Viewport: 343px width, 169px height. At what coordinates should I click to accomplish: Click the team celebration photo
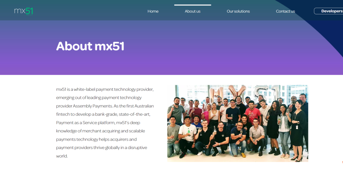(238, 123)
